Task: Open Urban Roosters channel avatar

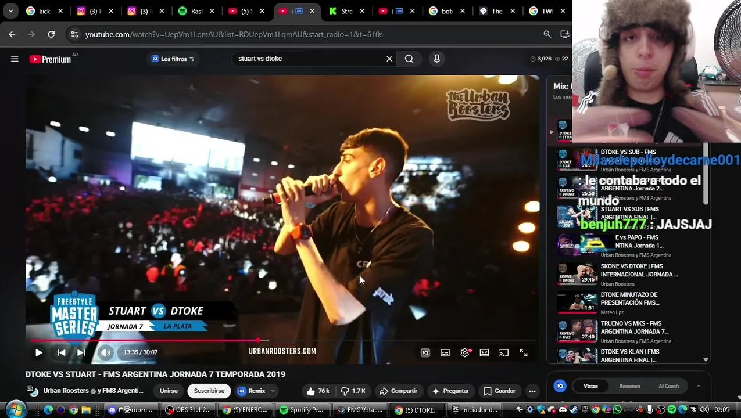Action: 33,391
